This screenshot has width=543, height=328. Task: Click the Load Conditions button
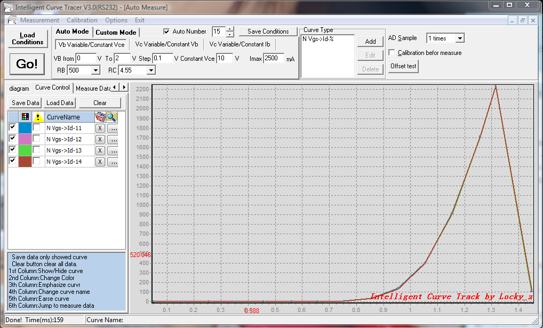click(x=28, y=38)
